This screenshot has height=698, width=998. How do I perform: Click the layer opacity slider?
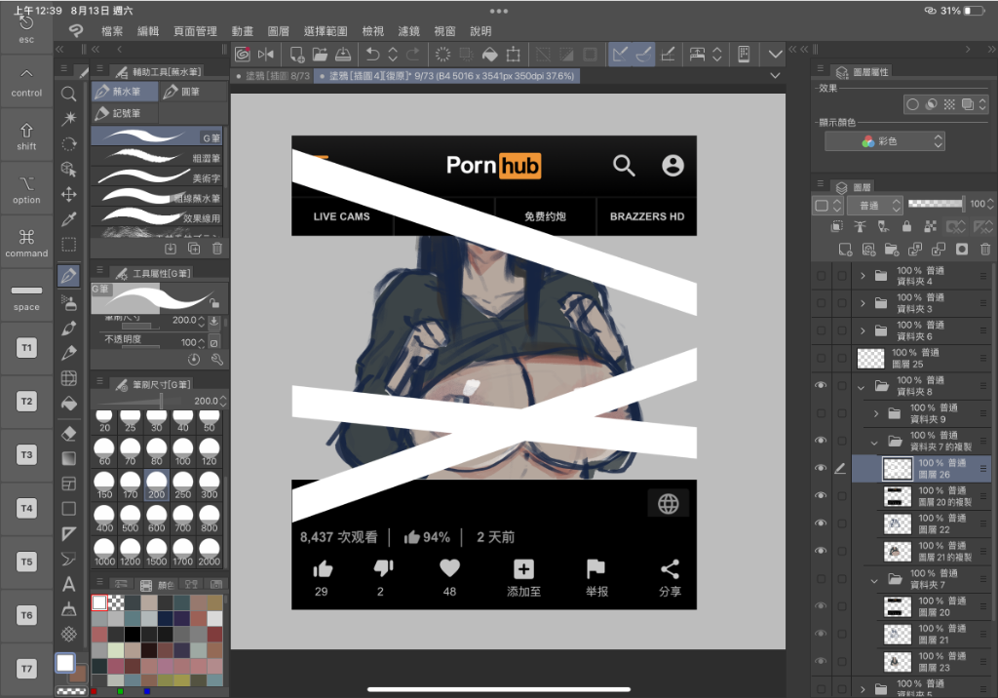pos(935,204)
